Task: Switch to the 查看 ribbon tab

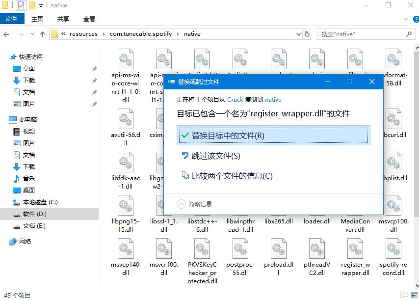Action: pos(89,19)
